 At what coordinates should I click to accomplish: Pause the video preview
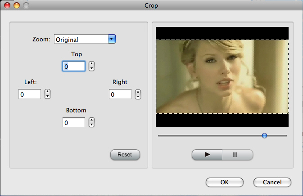tap(237, 155)
